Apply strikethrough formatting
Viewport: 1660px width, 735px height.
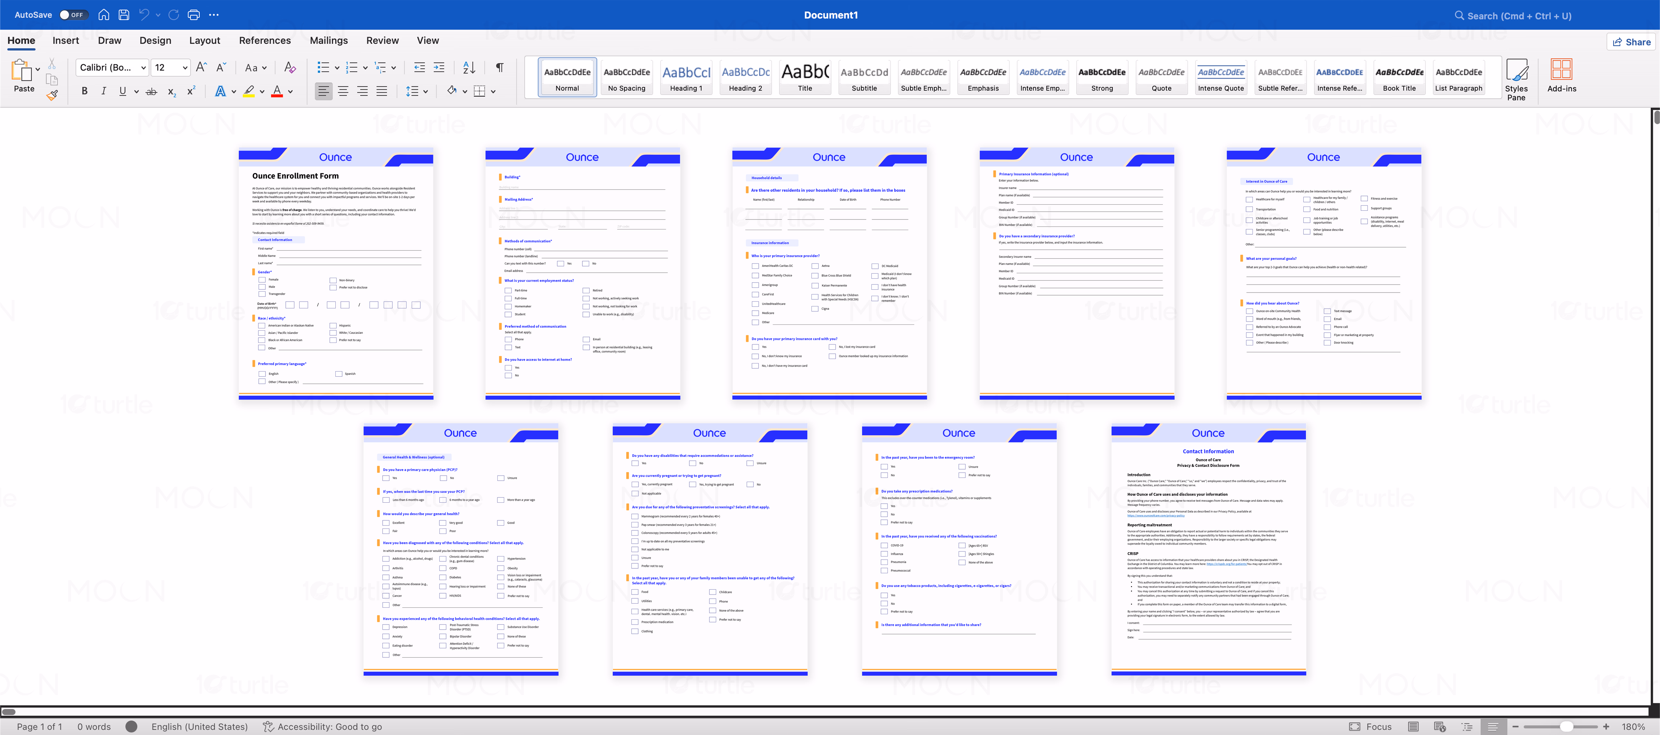coord(151,91)
